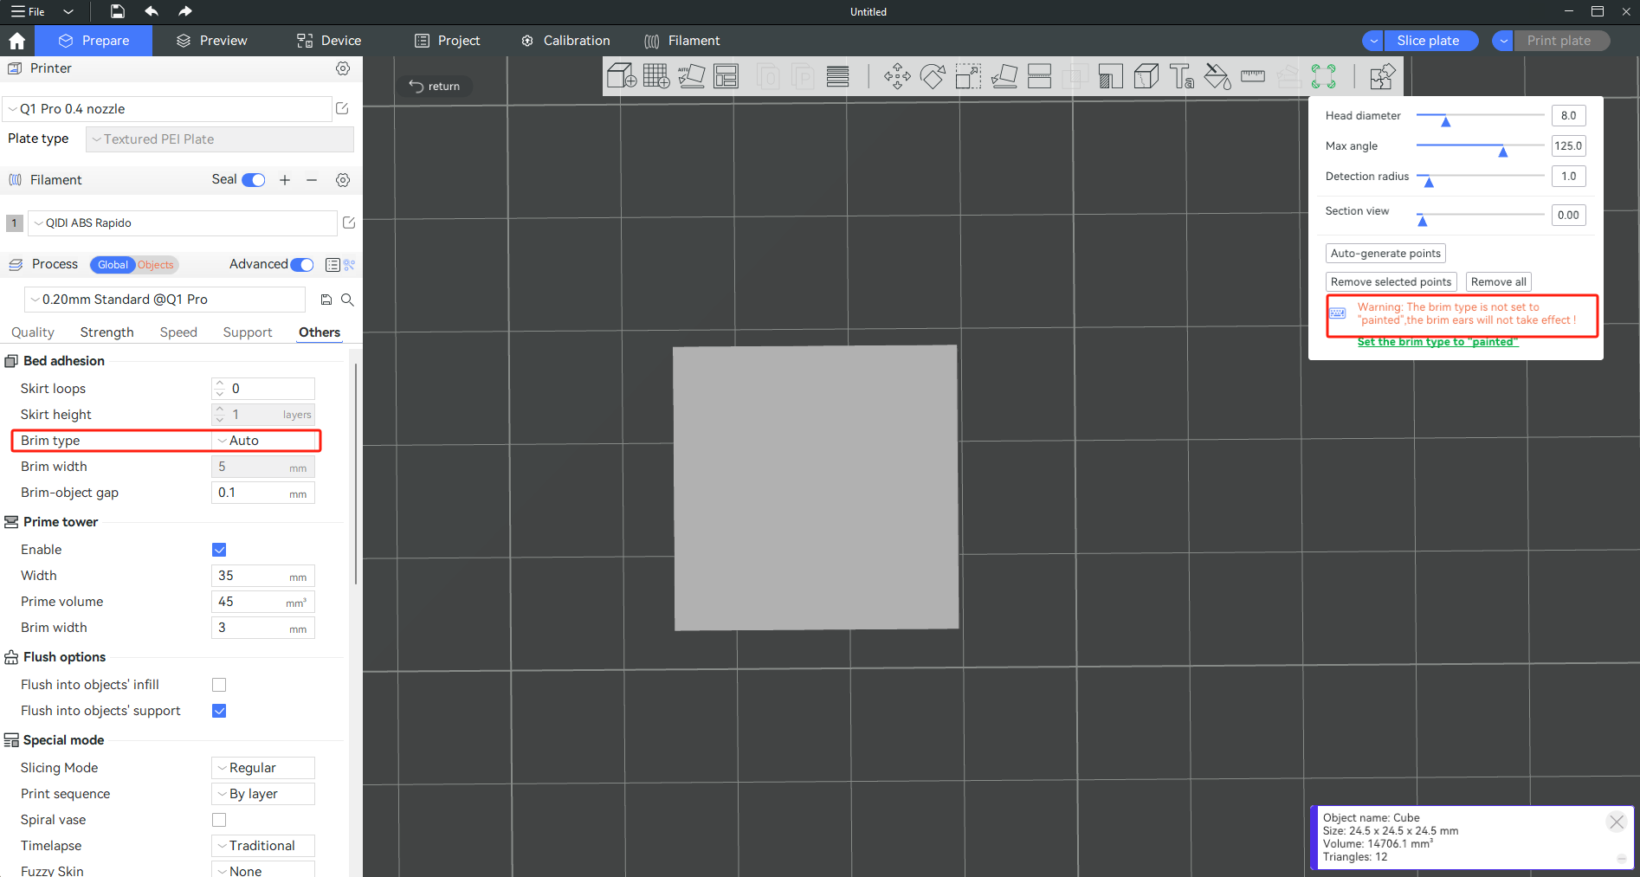
Task: Click the Head diameter slider
Action: [1479, 116]
